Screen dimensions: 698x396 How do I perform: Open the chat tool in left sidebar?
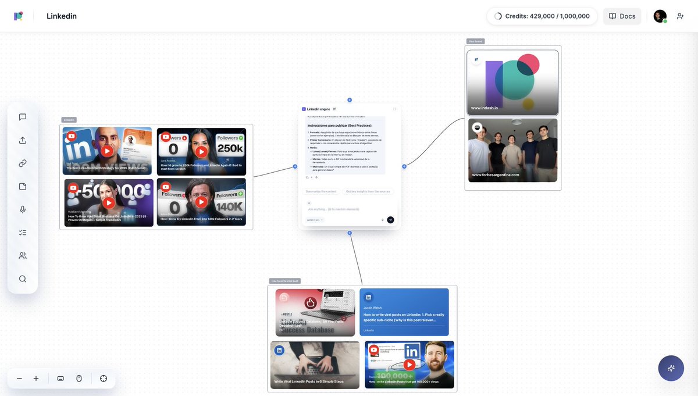click(23, 117)
